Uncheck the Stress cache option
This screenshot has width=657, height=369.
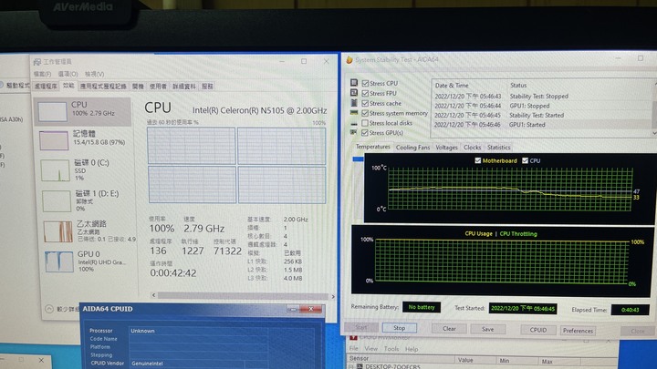point(365,103)
